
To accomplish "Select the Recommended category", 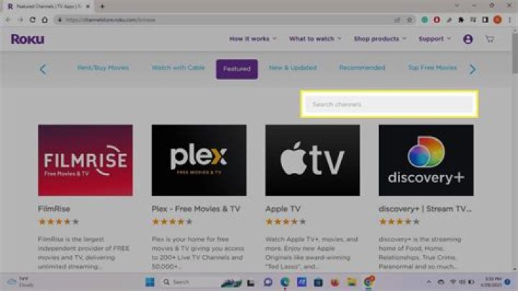I will pos(362,68).
